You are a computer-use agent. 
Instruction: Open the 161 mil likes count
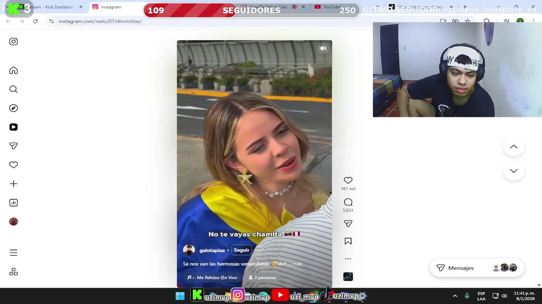[x=348, y=189]
